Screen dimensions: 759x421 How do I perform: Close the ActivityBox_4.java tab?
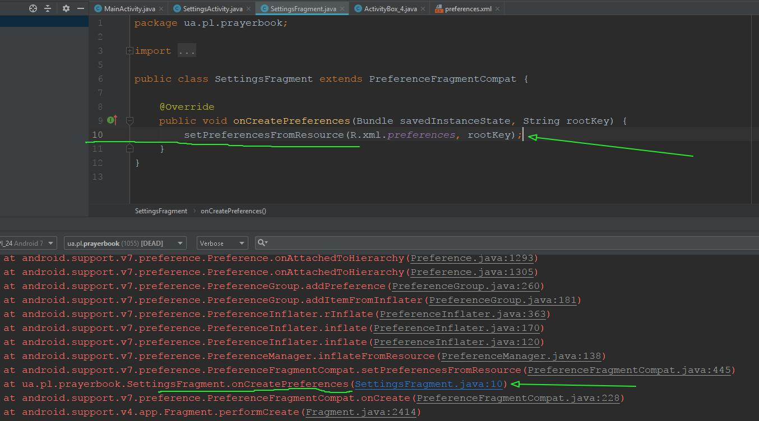click(x=423, y=9)
